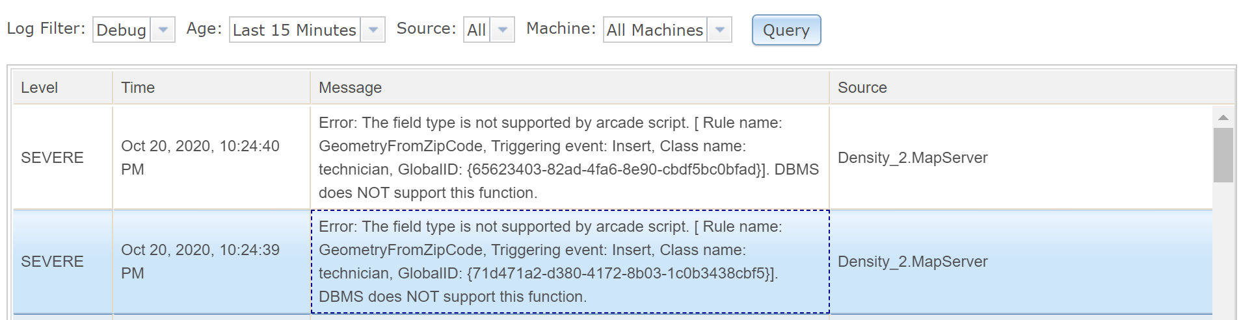The height and width of the screenshot is (320, 1241).
Task: Click the All Machines field
Action: (x=655, y=30)
